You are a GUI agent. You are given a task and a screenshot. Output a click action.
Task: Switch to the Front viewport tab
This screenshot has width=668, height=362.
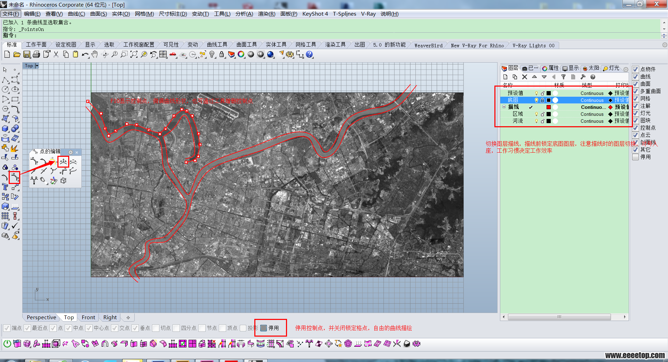[88, 317]
